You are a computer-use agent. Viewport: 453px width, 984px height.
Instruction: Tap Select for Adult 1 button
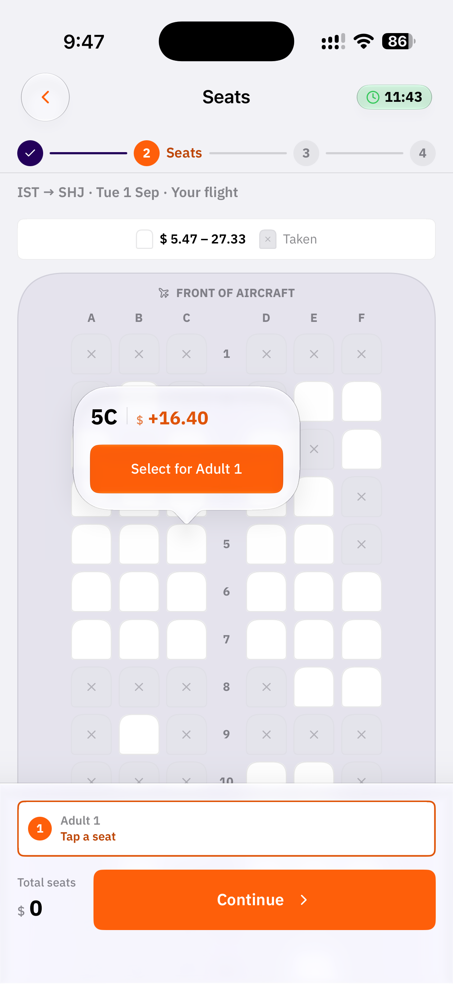pos(186,469)
